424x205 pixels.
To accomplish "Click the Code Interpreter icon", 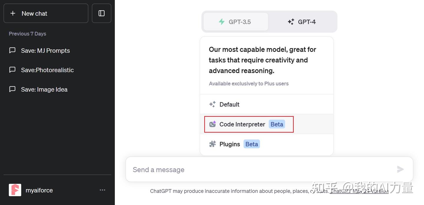I will click(x=212, y=124).
